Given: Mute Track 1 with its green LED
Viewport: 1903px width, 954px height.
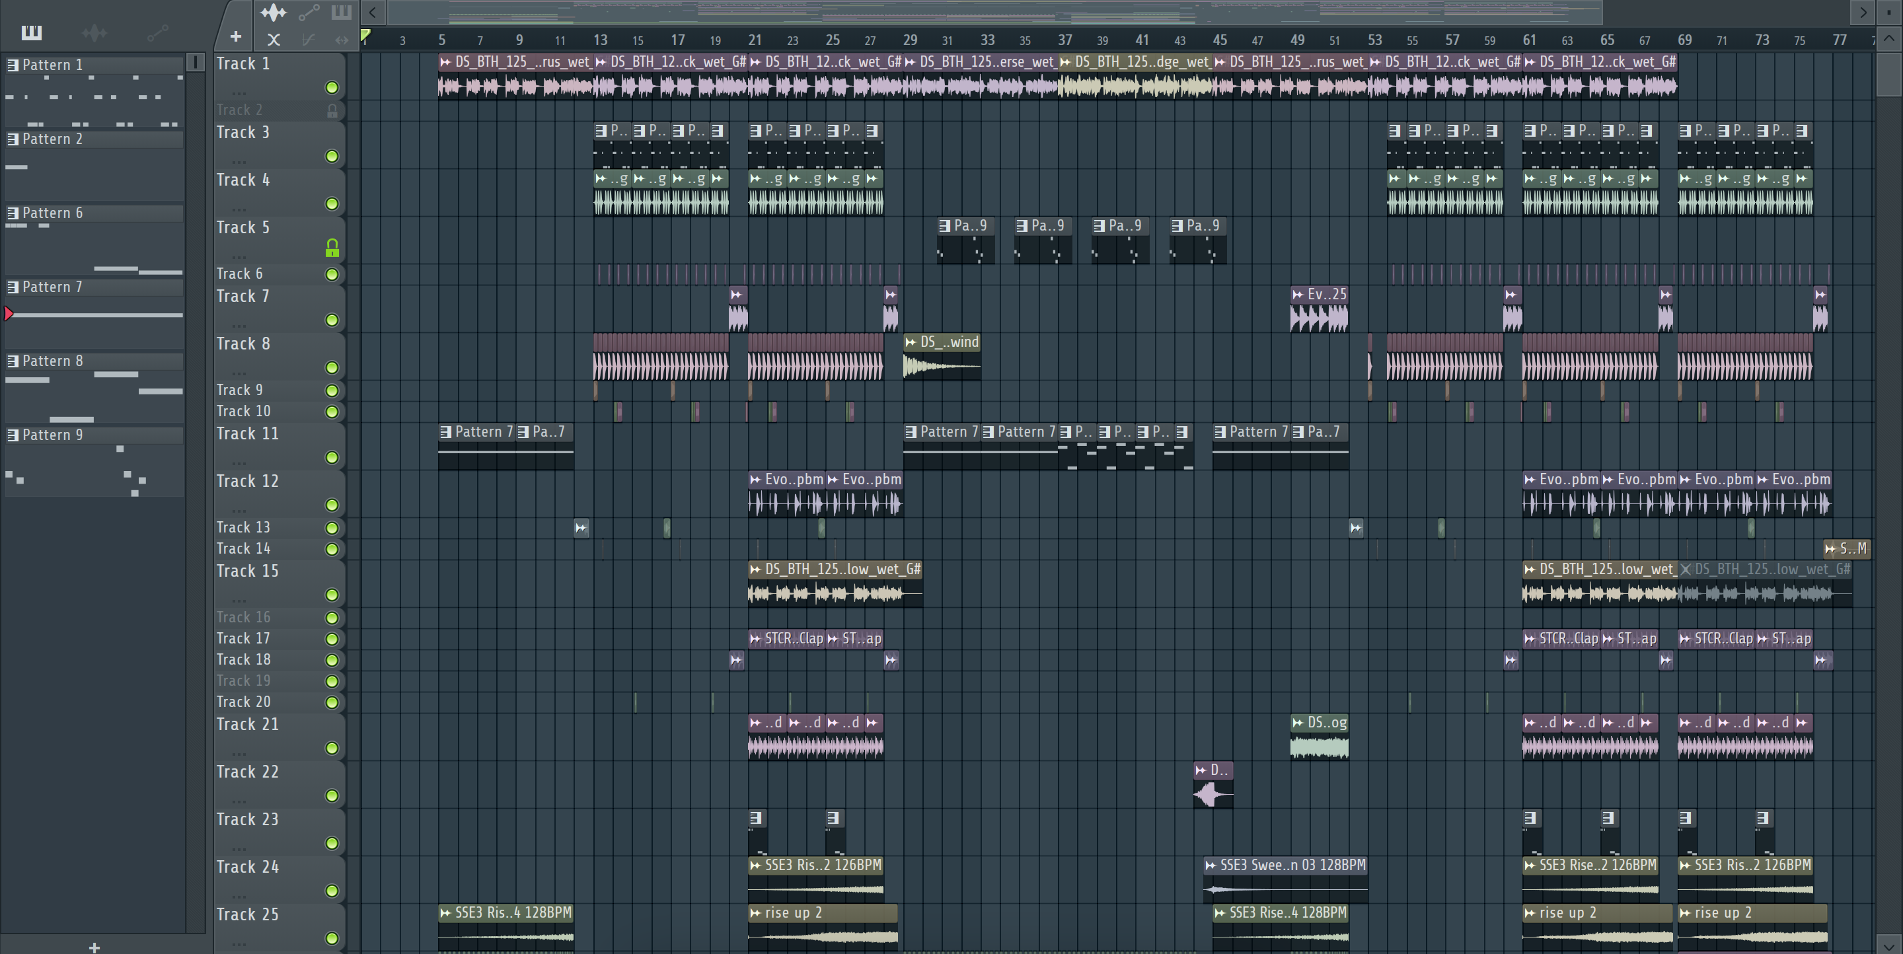Looking at the screenshot, I should click(332, 88).
